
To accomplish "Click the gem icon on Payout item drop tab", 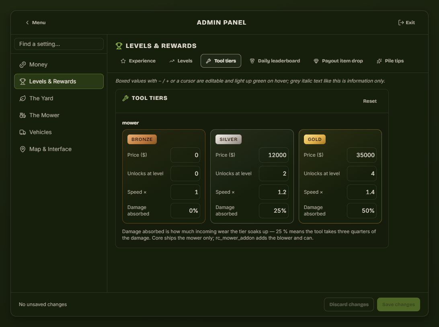I will [316, 61].
